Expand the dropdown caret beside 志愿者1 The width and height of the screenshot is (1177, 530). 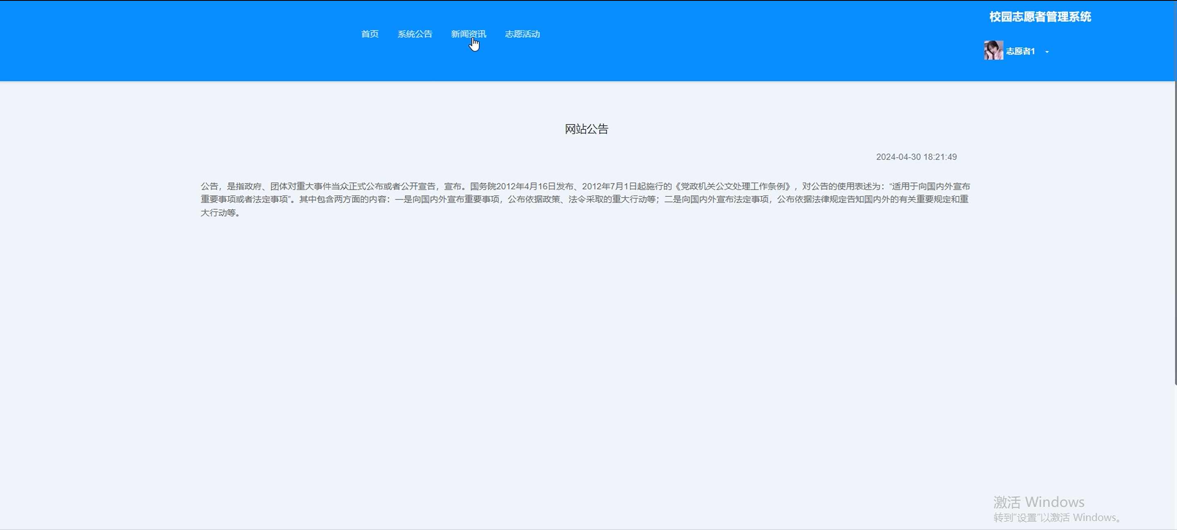point(1047,52)
